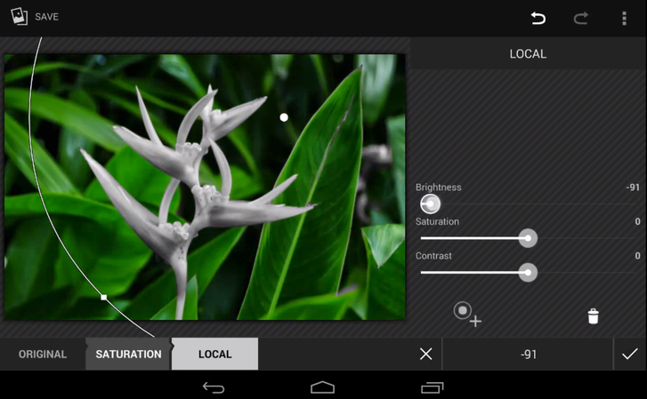This screenshot has width=647, height=399.
Task: Open the Android recent apps view
Action: [432, 387]
